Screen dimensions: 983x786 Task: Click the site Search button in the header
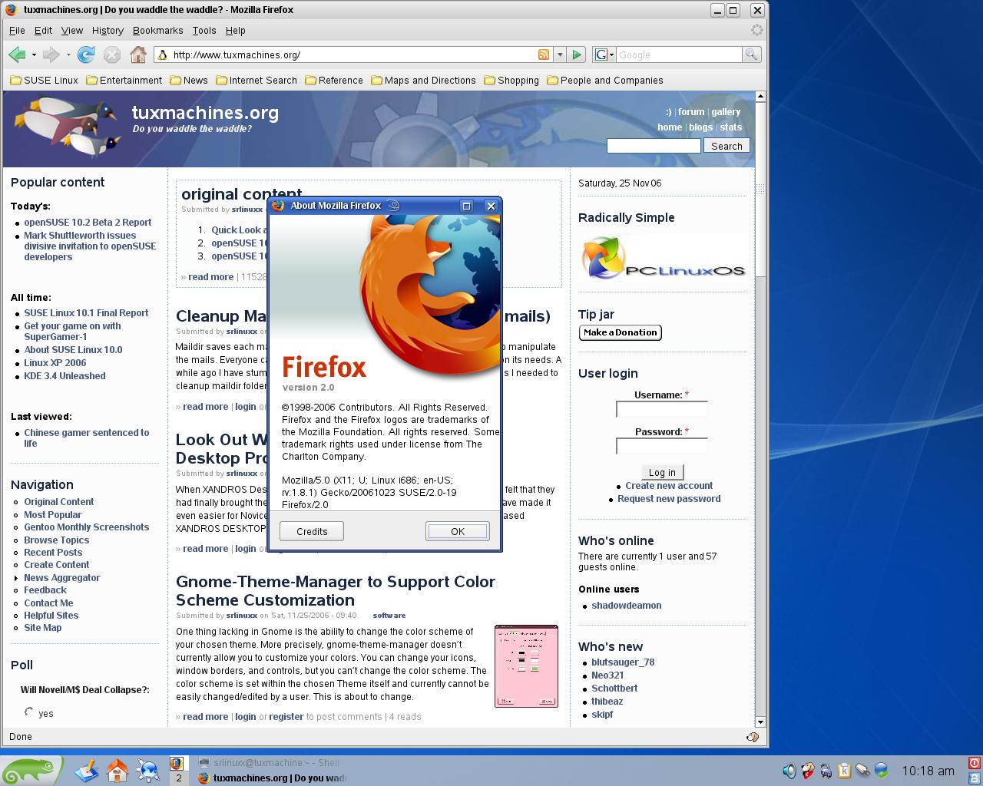pyautogui.click(x=726, y=146)
